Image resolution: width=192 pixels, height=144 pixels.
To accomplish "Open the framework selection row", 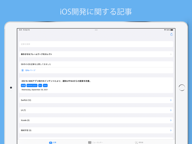I will pyautogui.click(x=96, y=54).
